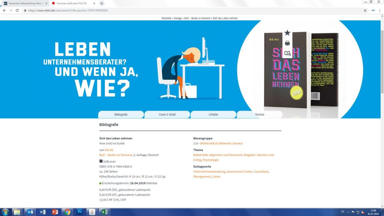Image resolution: width=384 pixels, height=216 pixels.
Task: Click the Ratgeber: Karriere und Erfolg link
Action: coord(259,155)
